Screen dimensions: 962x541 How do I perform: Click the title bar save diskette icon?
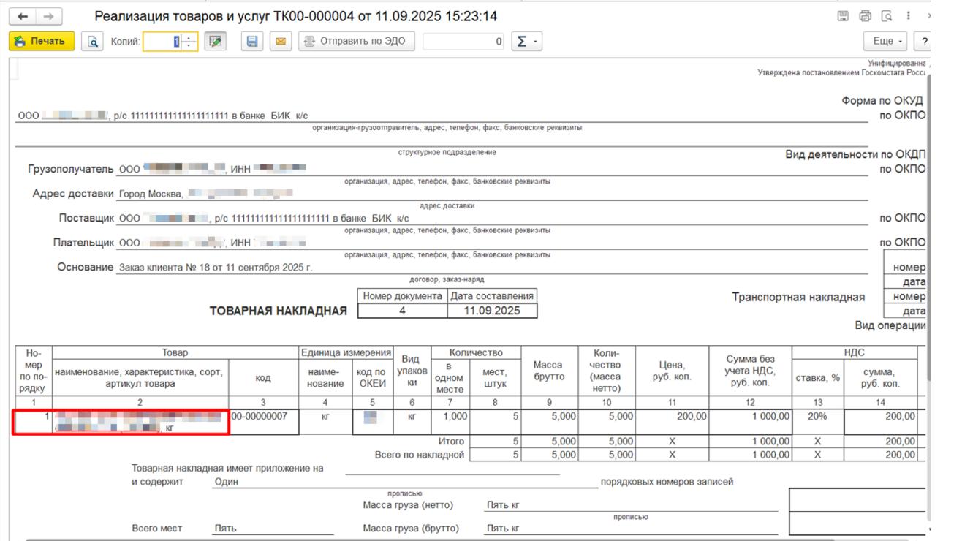[x=843, y=16]
